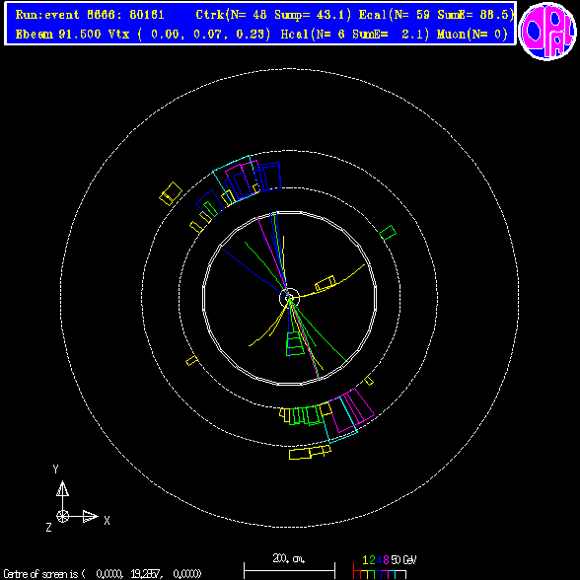Select the small yellow box at the lower-left ring
Image resolution: width=580 pixels, height=580 pixels.
[191, 360]
